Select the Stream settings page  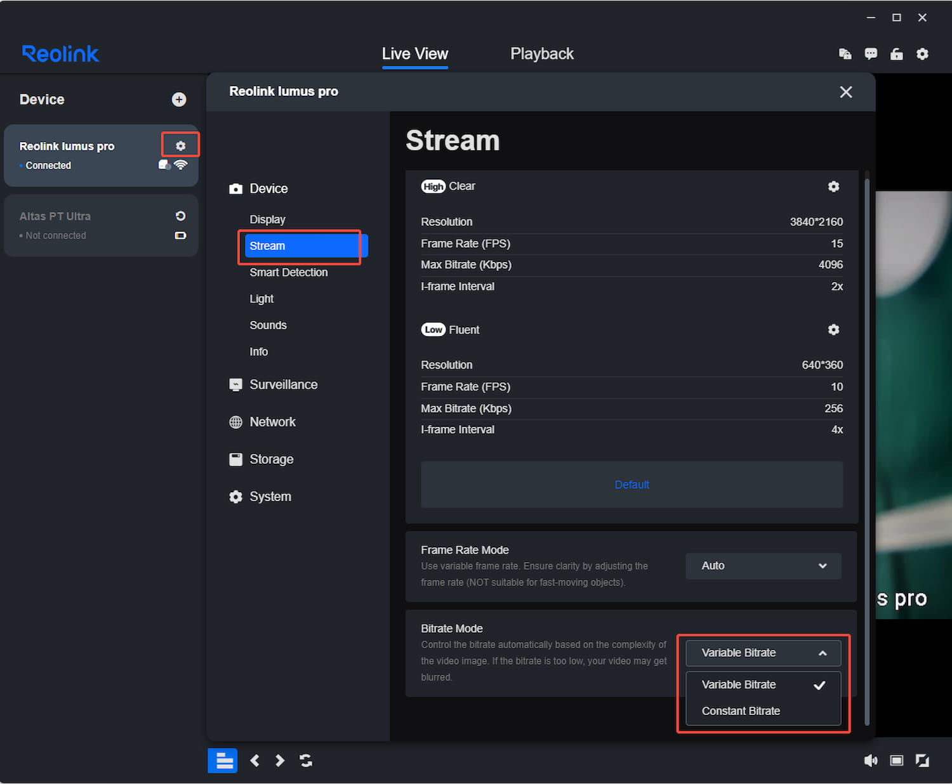click(x=307, y=246)
